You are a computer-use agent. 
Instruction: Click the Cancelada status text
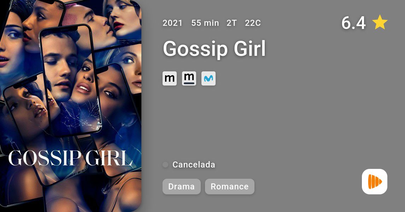194,165
